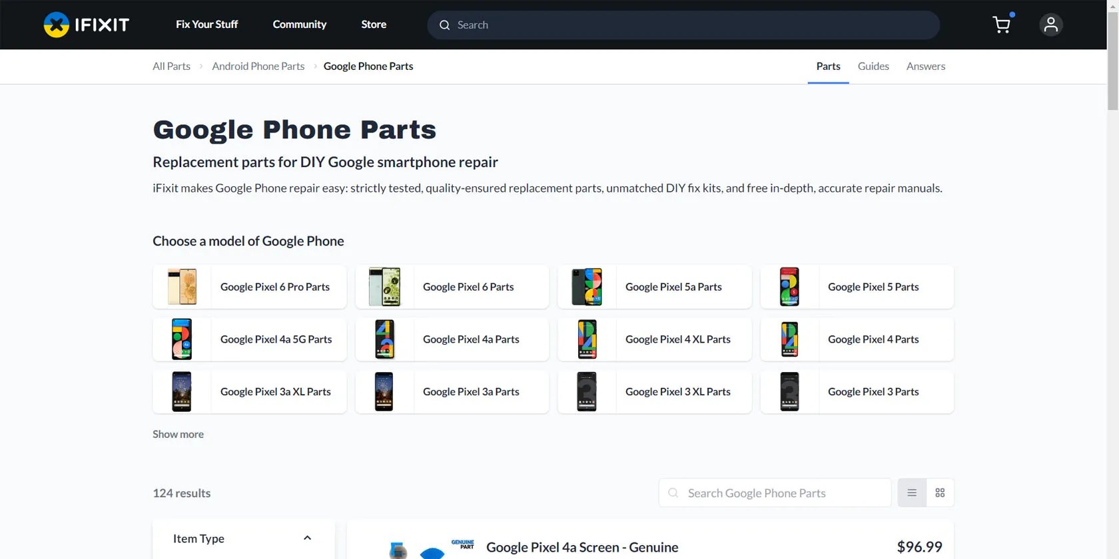Click the "124 results" count text

click(x=181, y=493)
